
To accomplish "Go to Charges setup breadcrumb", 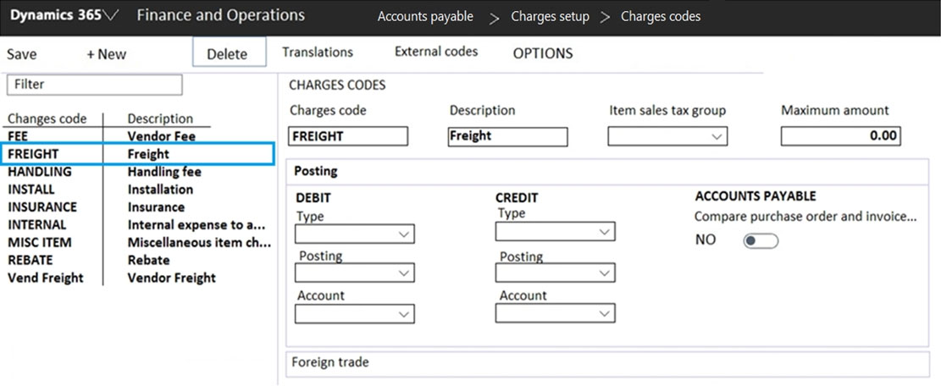I will point(550,17).
